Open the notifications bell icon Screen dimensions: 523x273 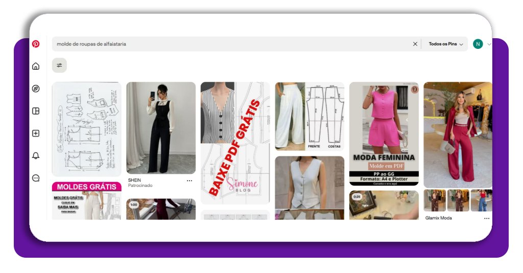click(x=36, y=156)
